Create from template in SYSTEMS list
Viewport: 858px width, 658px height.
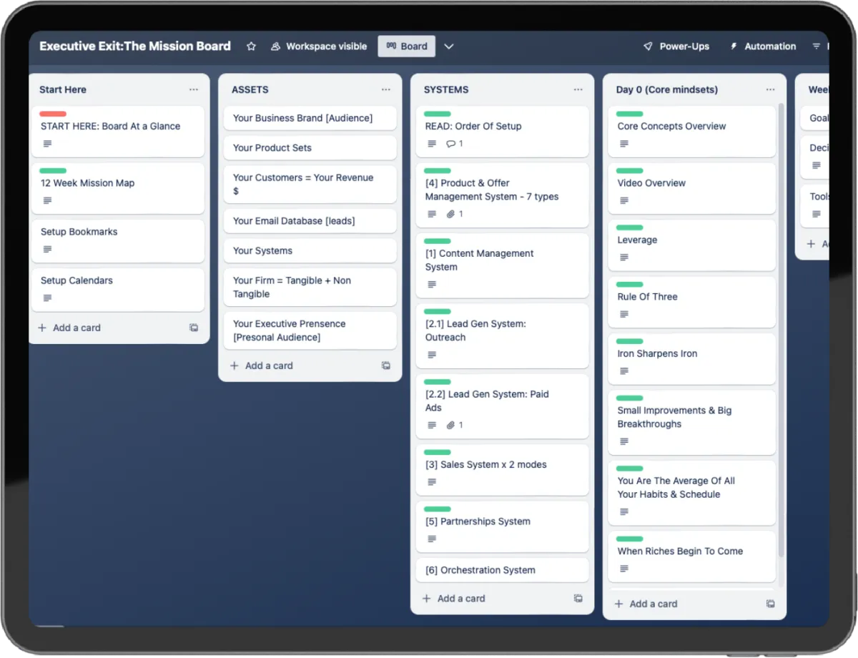coord(578,599)
